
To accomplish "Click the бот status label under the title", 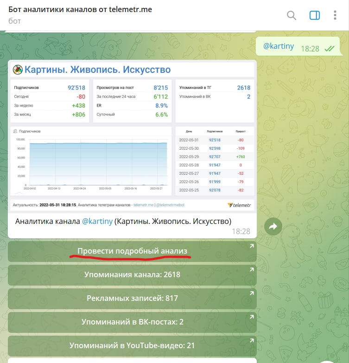I will tap(14, 21).
